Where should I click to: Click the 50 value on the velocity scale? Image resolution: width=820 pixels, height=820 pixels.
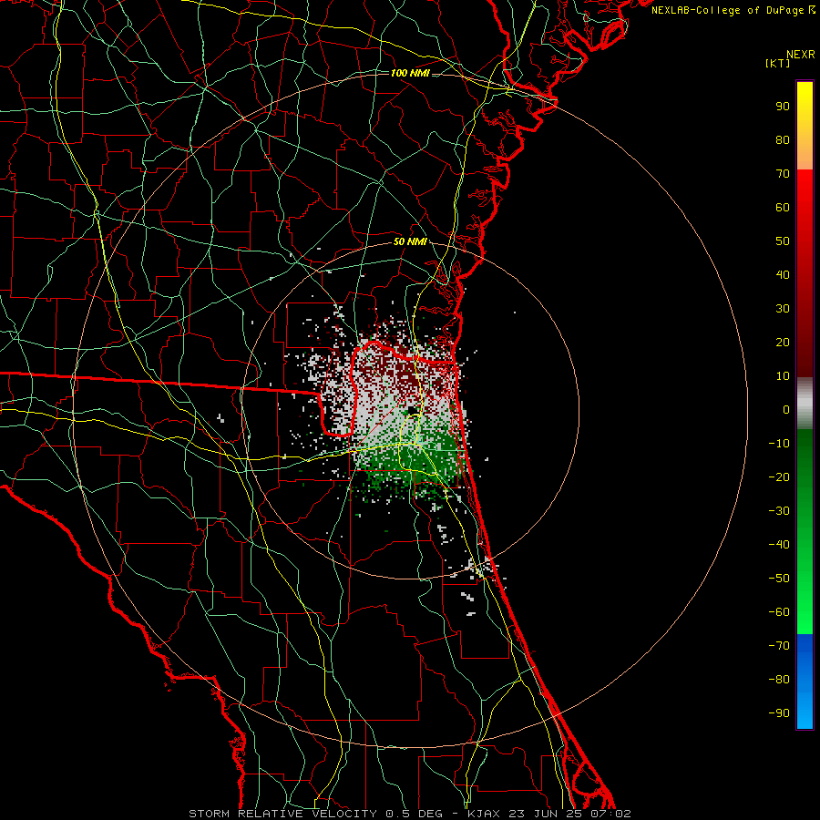783,241
